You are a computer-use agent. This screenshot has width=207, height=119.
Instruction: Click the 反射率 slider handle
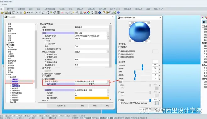pos(135,75)
